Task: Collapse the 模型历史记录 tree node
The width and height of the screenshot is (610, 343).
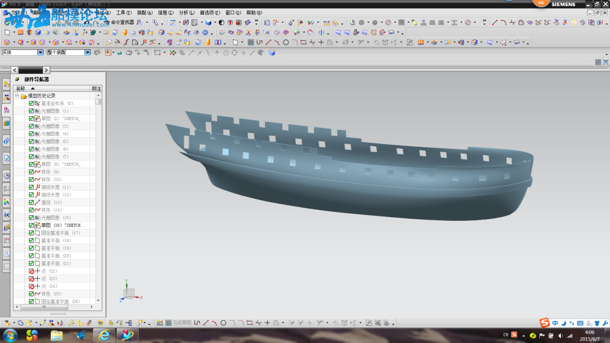Action: click(x=17, y=96)
